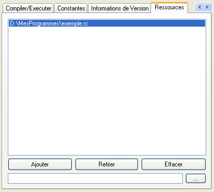
Task: Show the previous tabs using the left chevron
Action: click(199, 7)
